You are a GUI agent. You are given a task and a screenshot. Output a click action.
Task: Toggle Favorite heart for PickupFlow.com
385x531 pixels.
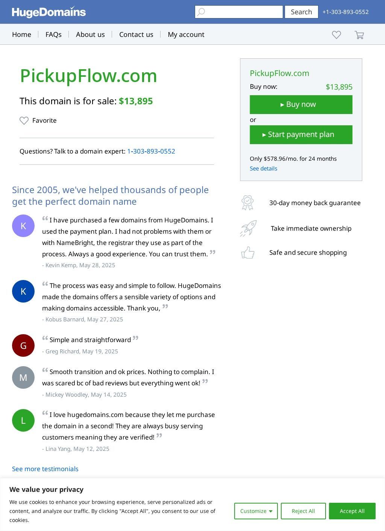tap(24, 120)
